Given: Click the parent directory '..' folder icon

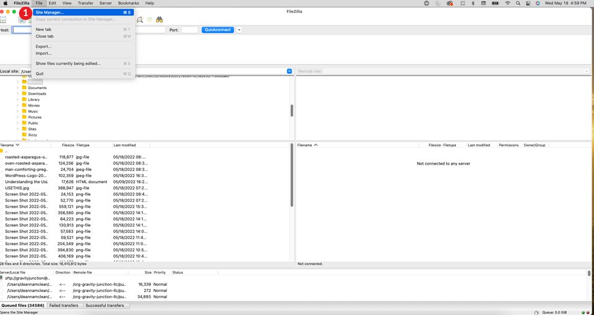Looking at the screenshot, I should (1, 150).
